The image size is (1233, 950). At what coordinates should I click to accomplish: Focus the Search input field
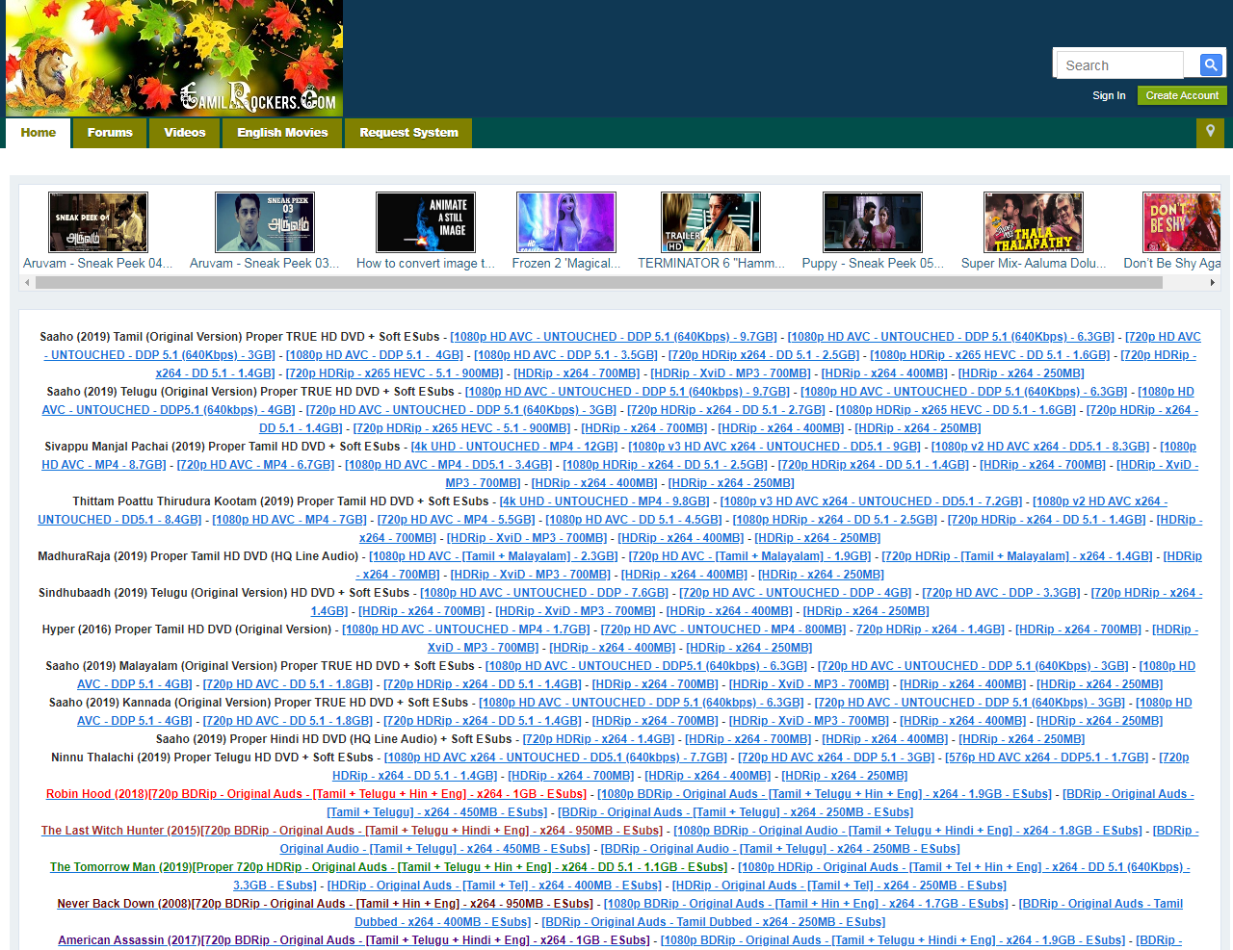[1118, 64]
